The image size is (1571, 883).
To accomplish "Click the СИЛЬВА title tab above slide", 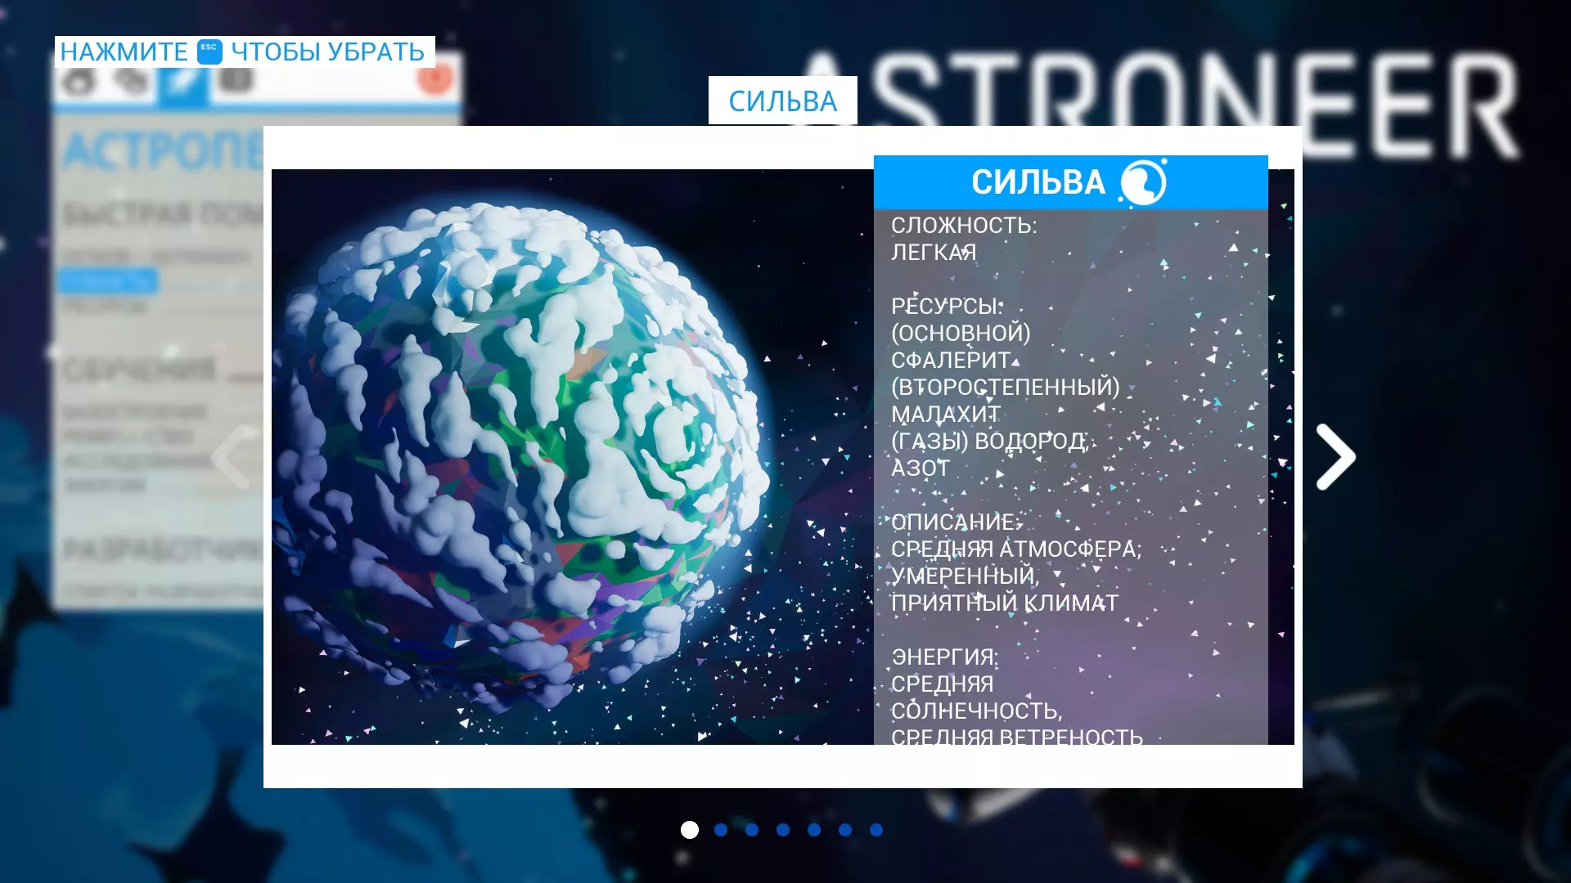I will pos(782,101).
